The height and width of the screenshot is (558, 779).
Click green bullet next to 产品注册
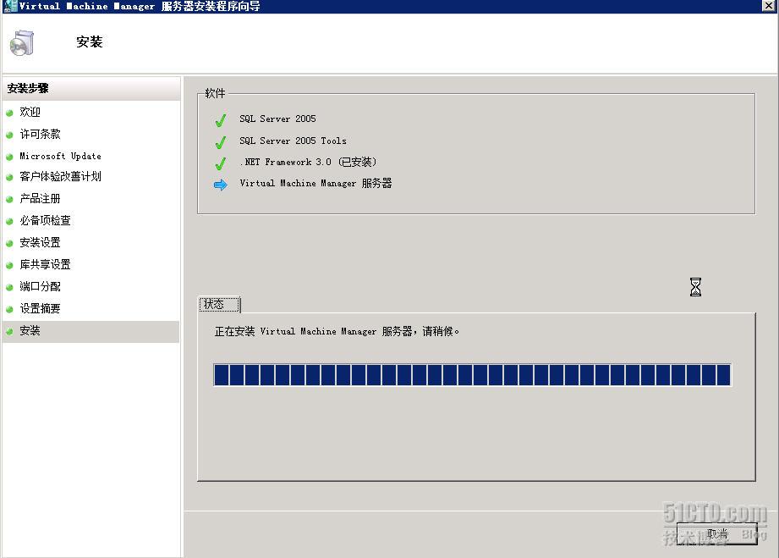click(x=9, y=200)
